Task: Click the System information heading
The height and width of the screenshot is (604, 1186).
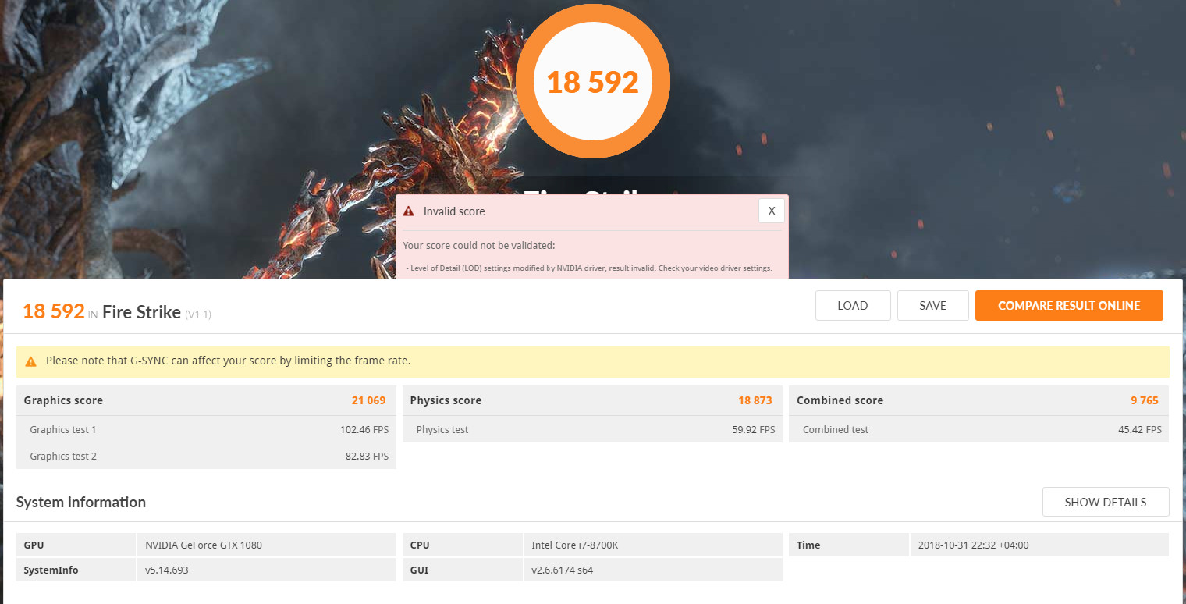Action: (x=81, y=502)
